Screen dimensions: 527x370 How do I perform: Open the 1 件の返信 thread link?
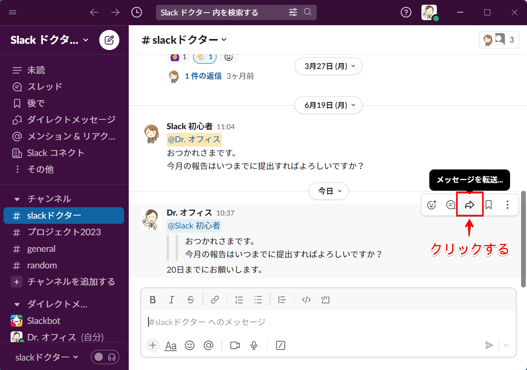click(x=204, y=76)
